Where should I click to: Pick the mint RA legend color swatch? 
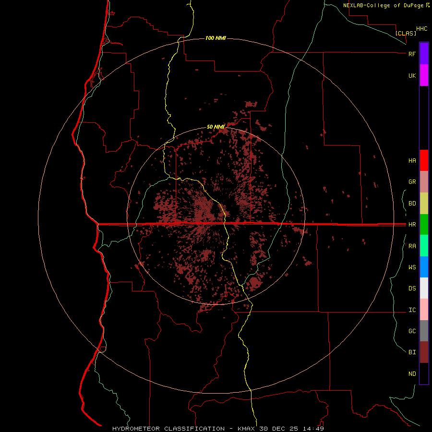point(424,246)
